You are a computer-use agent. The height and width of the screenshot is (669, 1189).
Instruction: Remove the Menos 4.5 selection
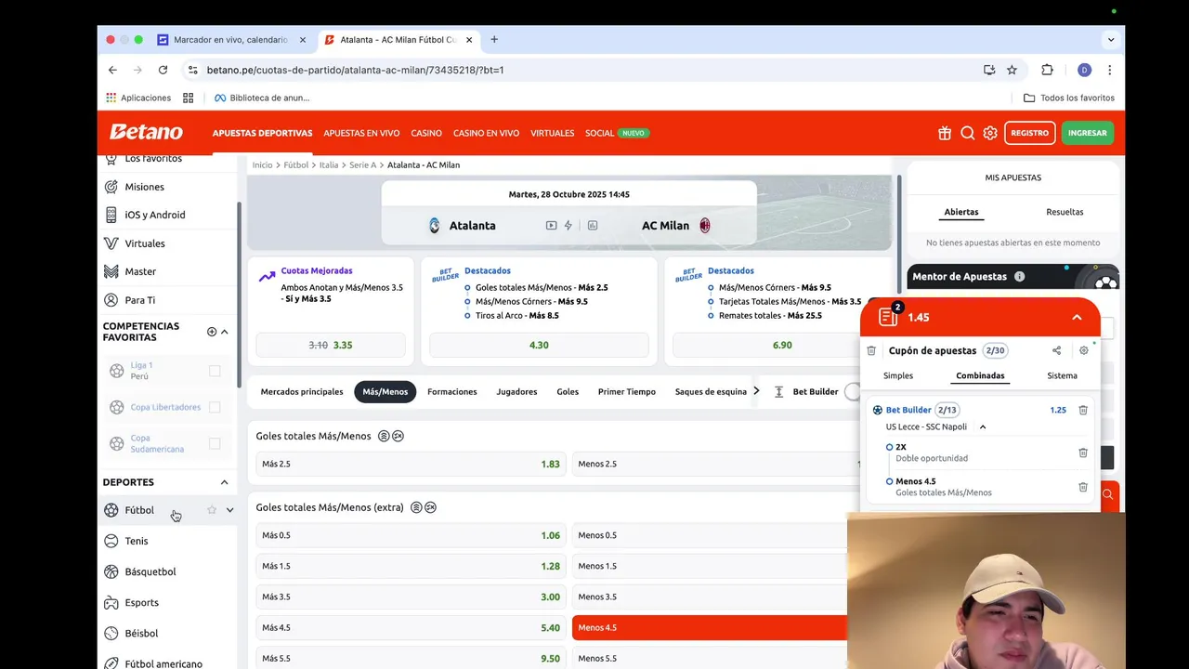tap(1083, 487)
